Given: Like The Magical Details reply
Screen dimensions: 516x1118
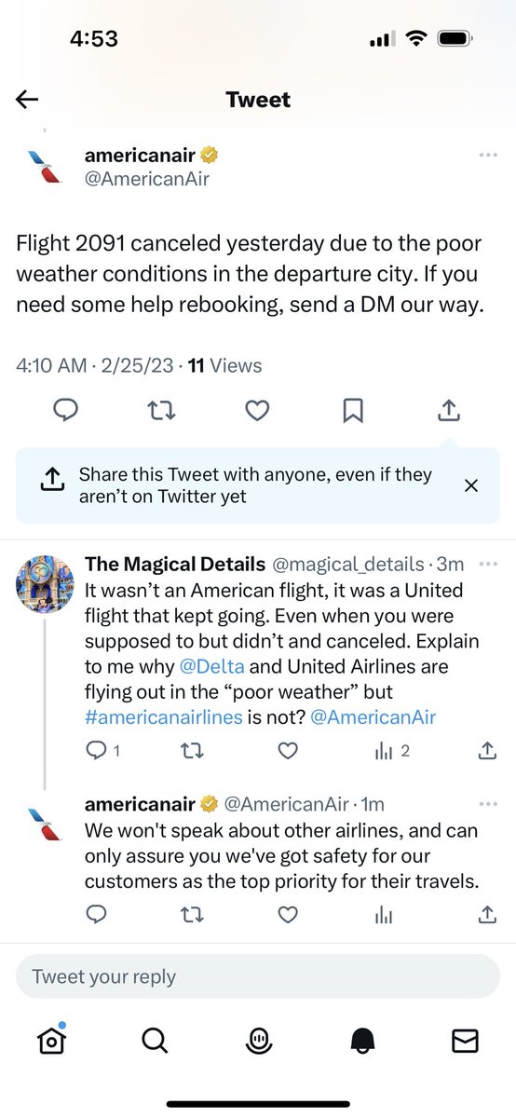Looking at the screenshot, I should [288, 751].
